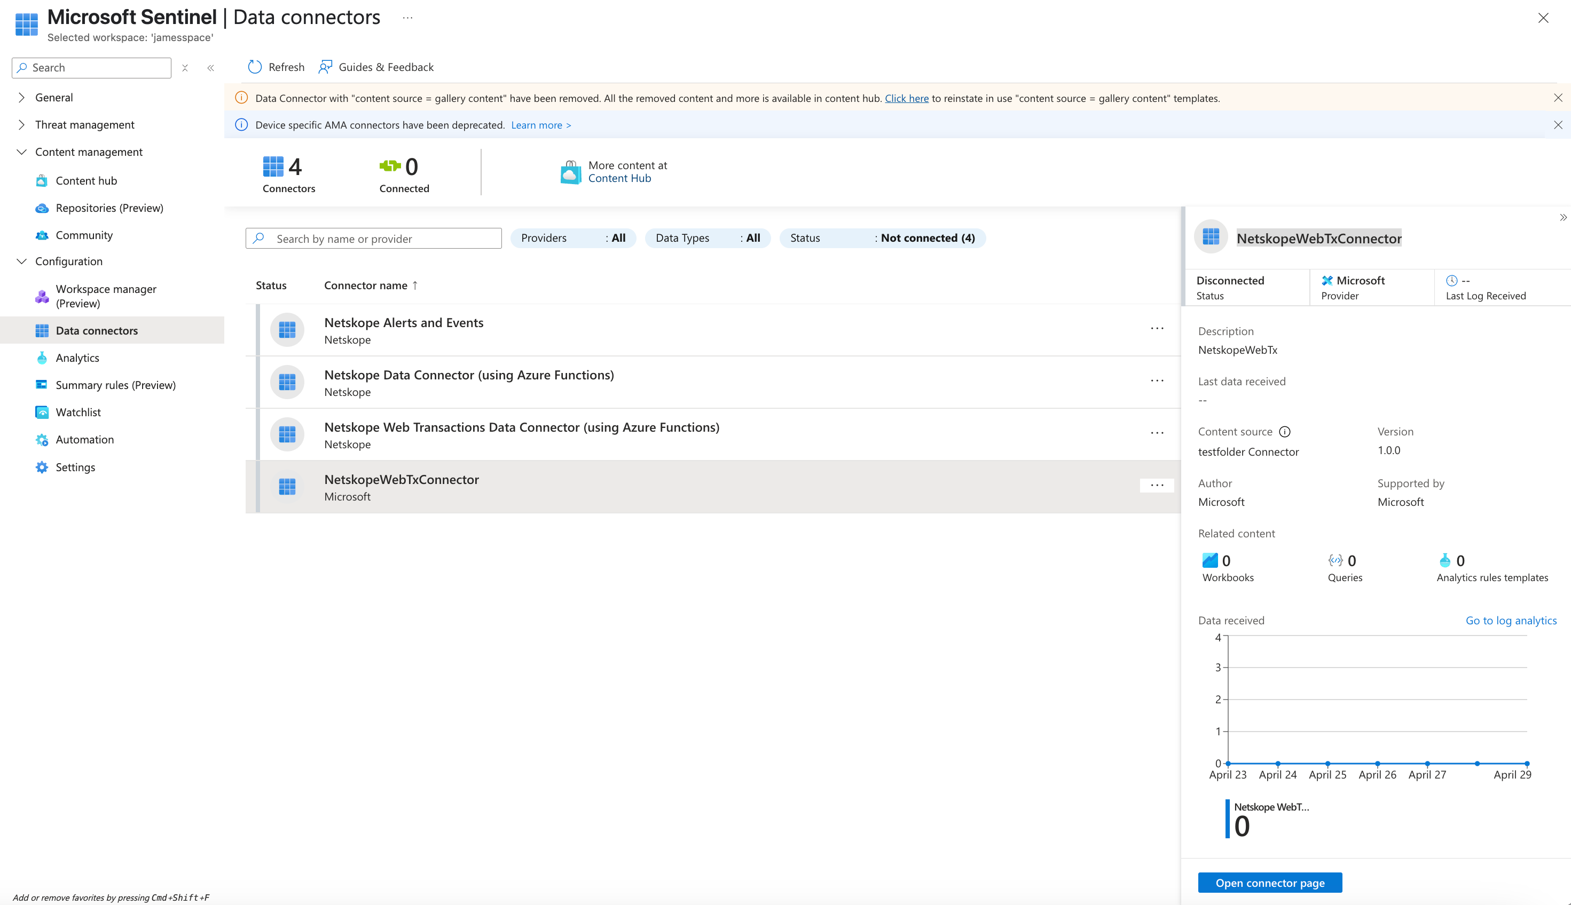Open the header ellipsis more options

coord(407,18)
